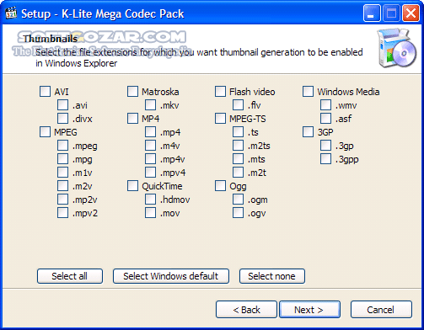The height and width of the screenshot is (330, 424).
Task: Tick the MP4 group checkbox
Action: (132, 119)
